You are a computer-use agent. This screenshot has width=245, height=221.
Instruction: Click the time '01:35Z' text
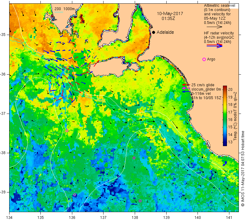168,18
